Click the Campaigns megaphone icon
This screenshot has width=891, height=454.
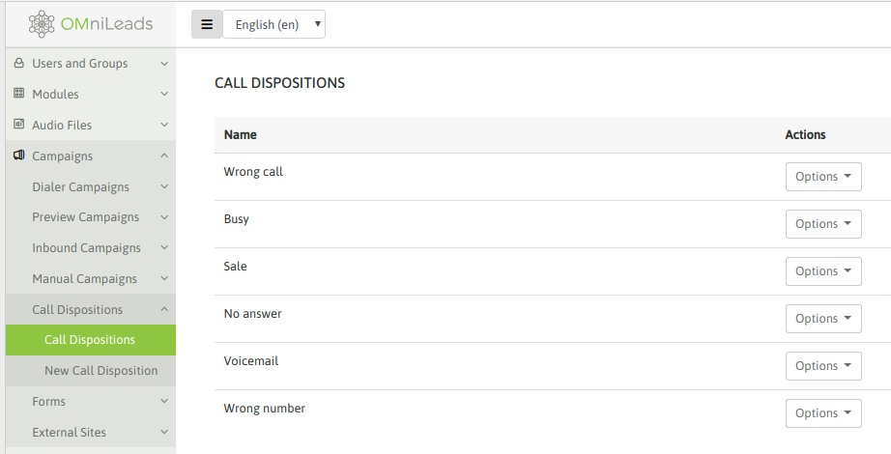pos(18,156)
